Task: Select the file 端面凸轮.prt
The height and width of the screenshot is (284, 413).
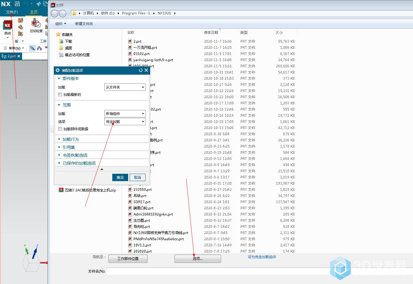Action: click(143, 208)
